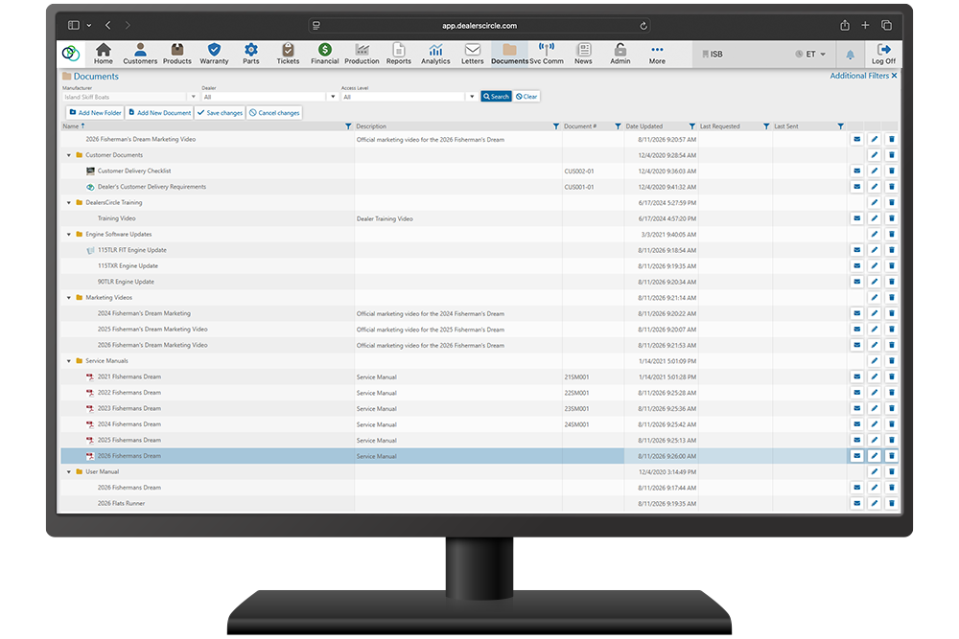The height and width of the screenshot is (639, 959).
Task: Email the Customer Delivery Checklist document
Action: tap(856, 171)
